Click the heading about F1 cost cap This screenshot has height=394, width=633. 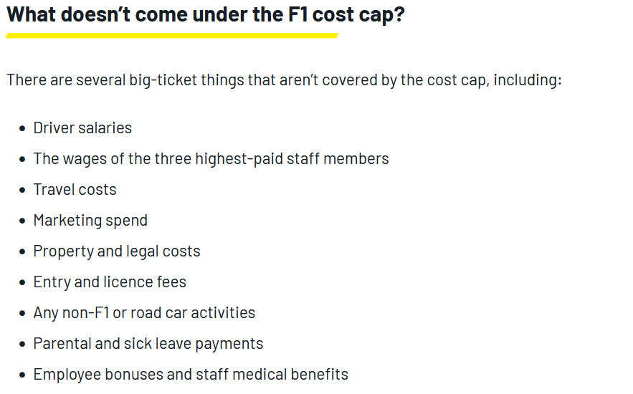(x=206, y=15)
